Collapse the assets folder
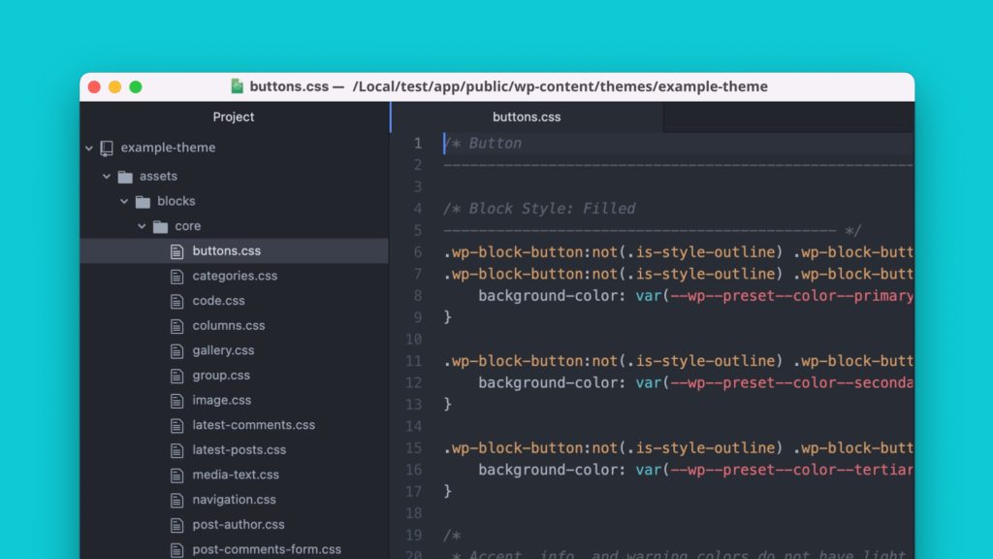This screenshot has width=993, height=559. pyautogui.click(x=107, y=176)
